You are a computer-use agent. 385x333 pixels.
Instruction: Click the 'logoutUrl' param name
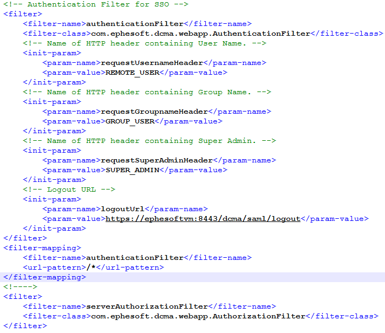122,209
